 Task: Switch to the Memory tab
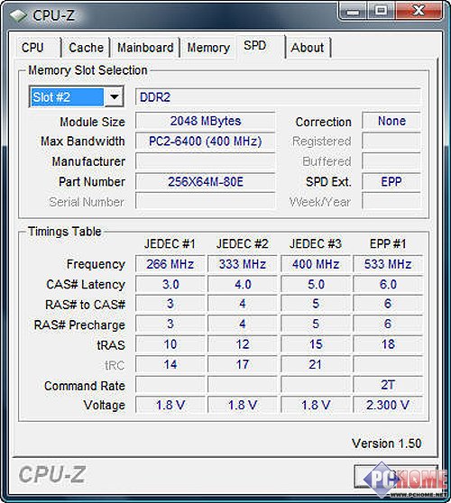(208, 48)
